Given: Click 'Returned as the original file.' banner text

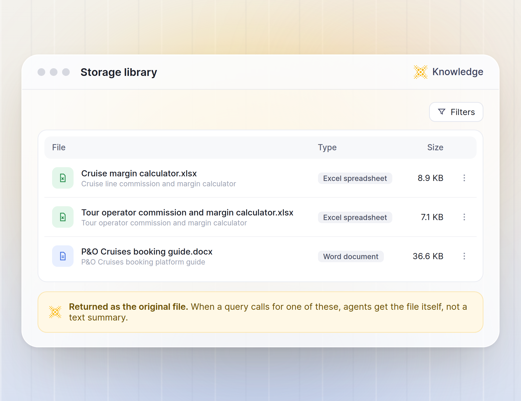Looking at the screenshot, I should pyautogui.click(x=128, y=307).
